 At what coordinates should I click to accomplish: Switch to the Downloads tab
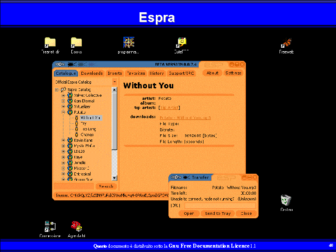92,73
